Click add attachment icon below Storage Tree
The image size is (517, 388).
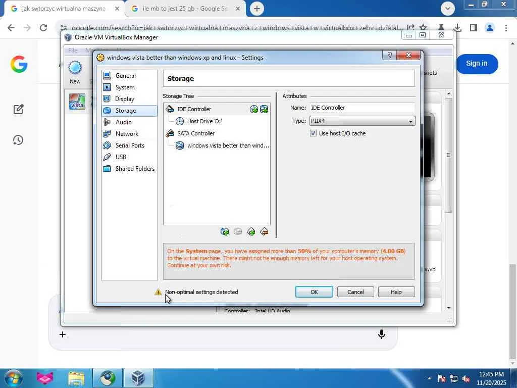click(x=225, y=231)
